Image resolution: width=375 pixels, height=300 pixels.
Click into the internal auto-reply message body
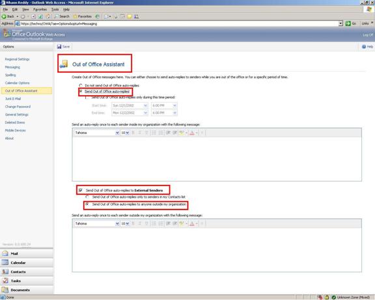click(217, 159)
